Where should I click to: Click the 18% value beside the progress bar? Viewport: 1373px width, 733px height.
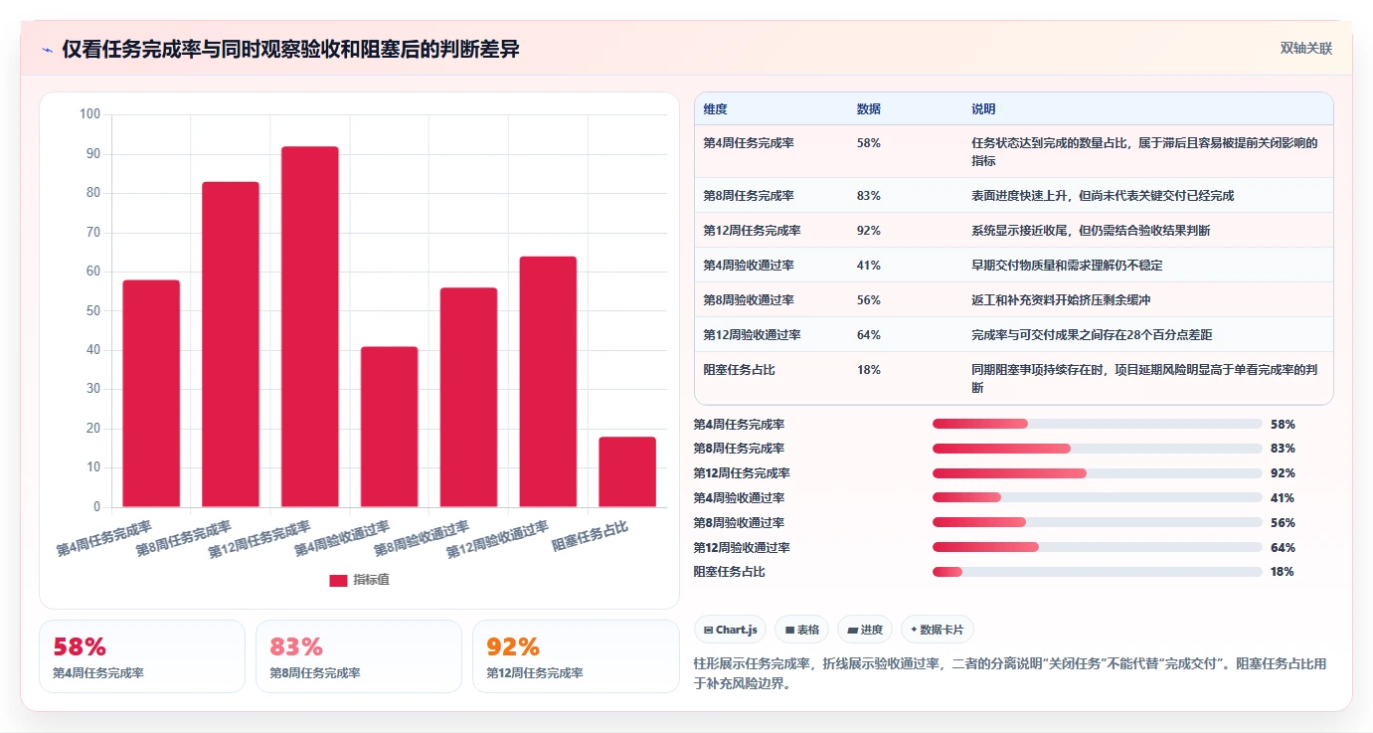pyautogui.click(x=1283, y=572)
